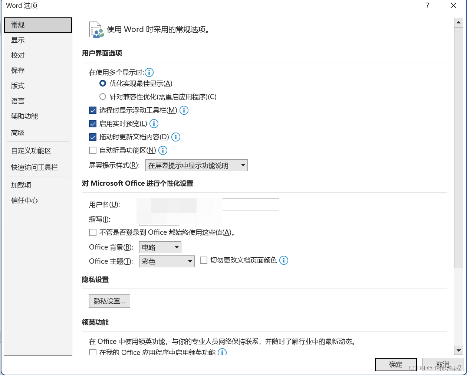This screenshot has height=375, width=467.
Task: Open 自定义功能区 category
Action: [38, 151]
